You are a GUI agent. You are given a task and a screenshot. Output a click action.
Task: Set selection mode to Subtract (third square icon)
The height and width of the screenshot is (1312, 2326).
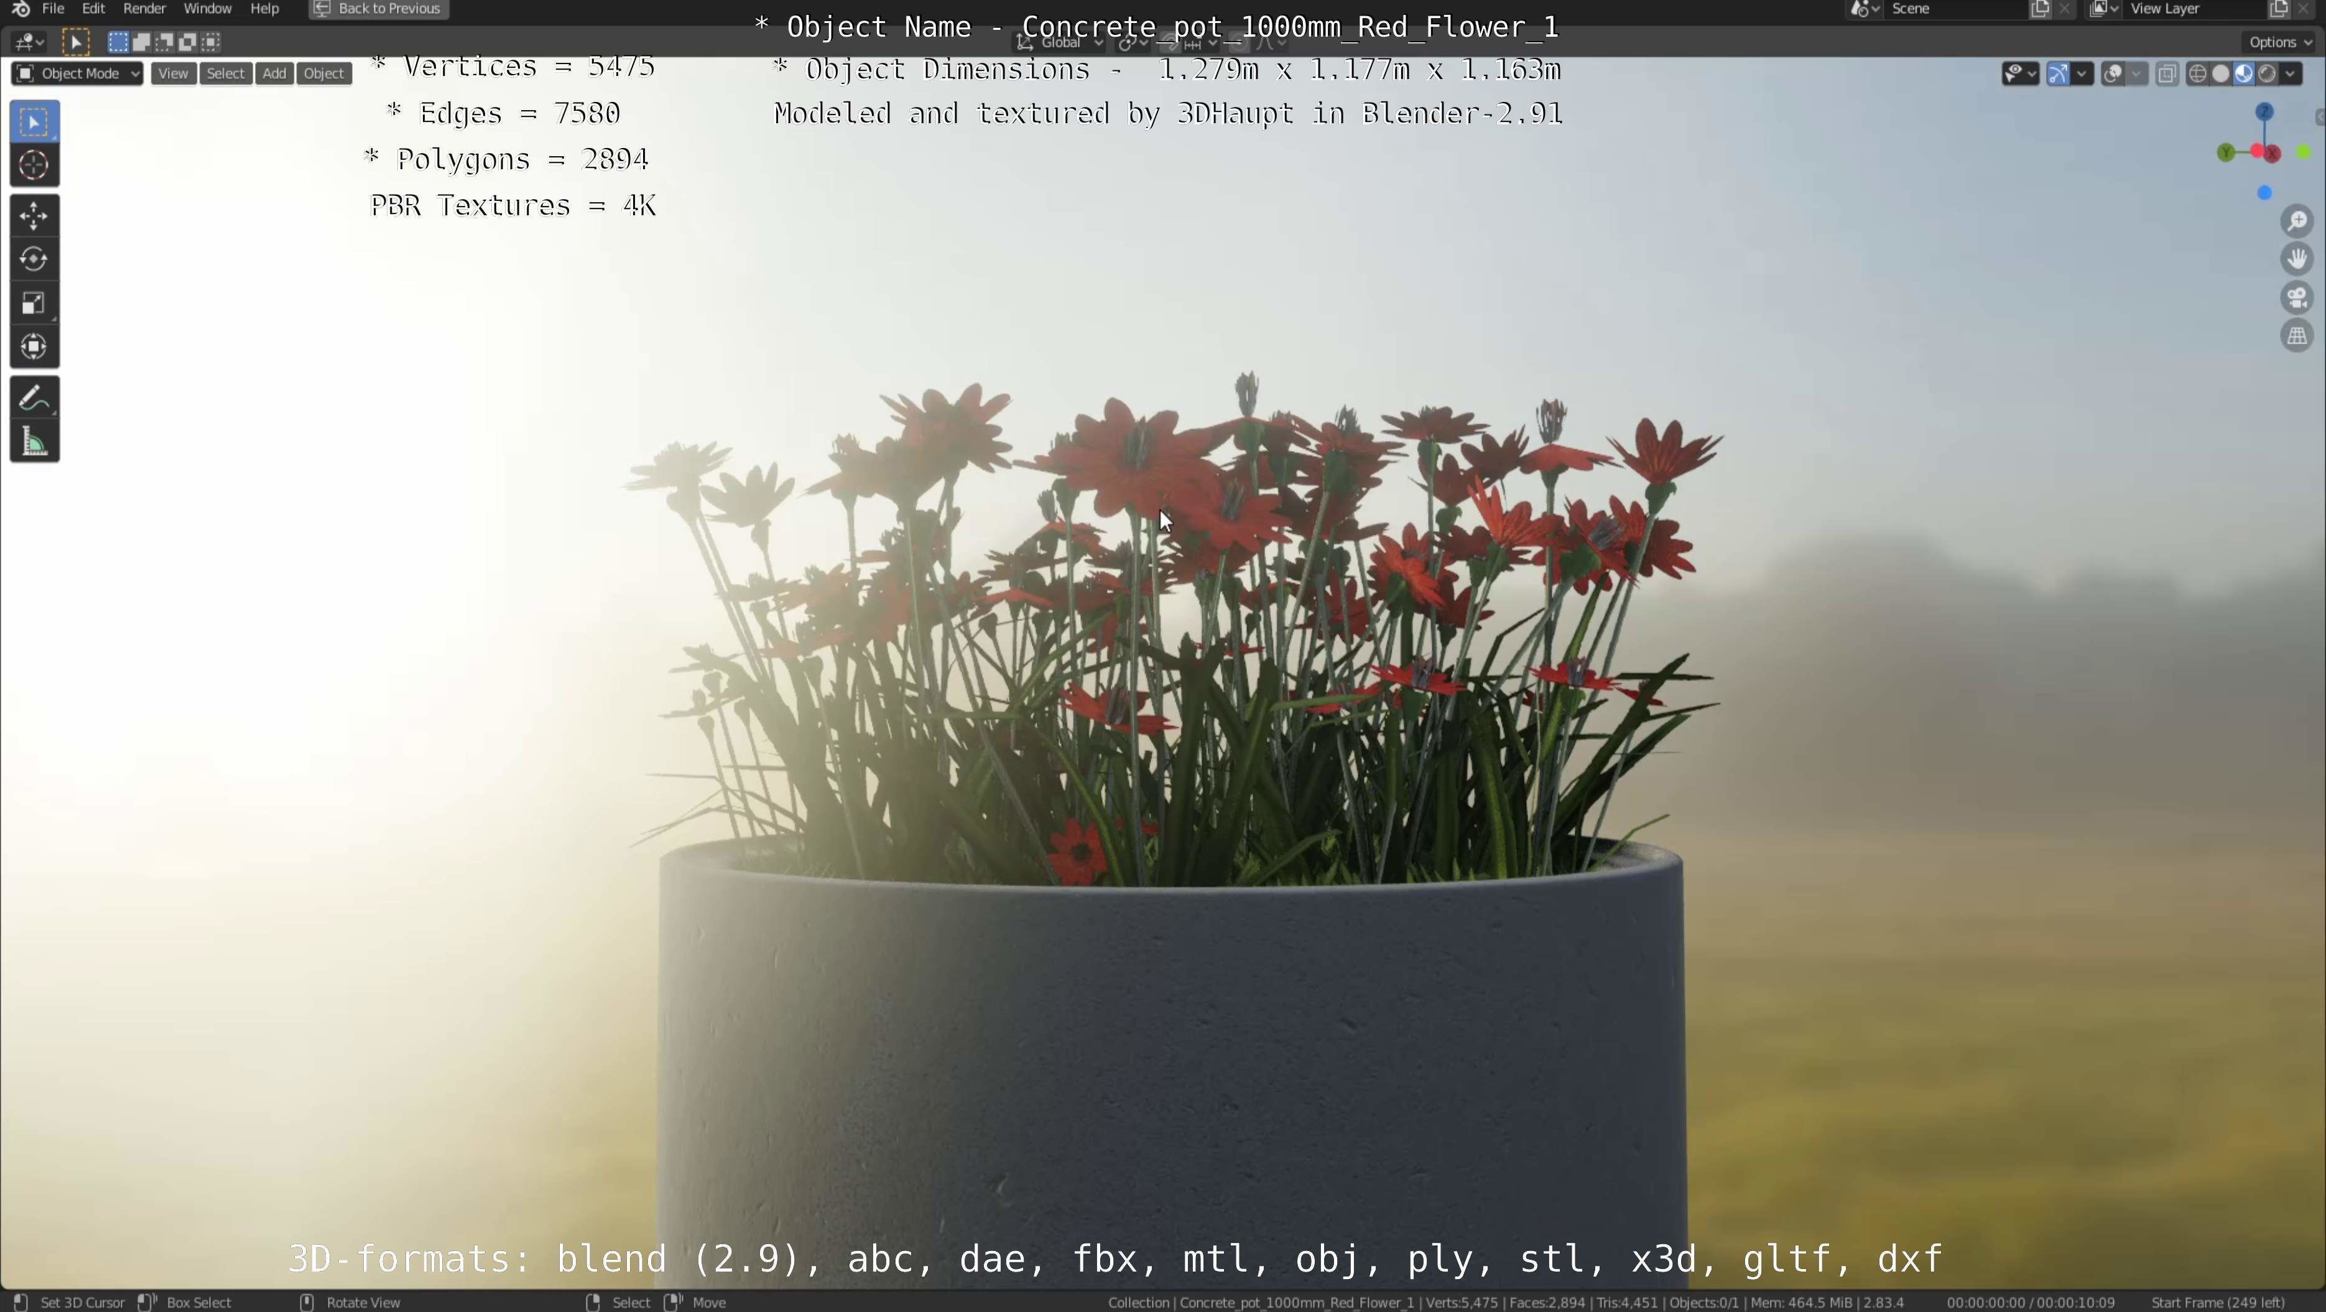[164, 42]
